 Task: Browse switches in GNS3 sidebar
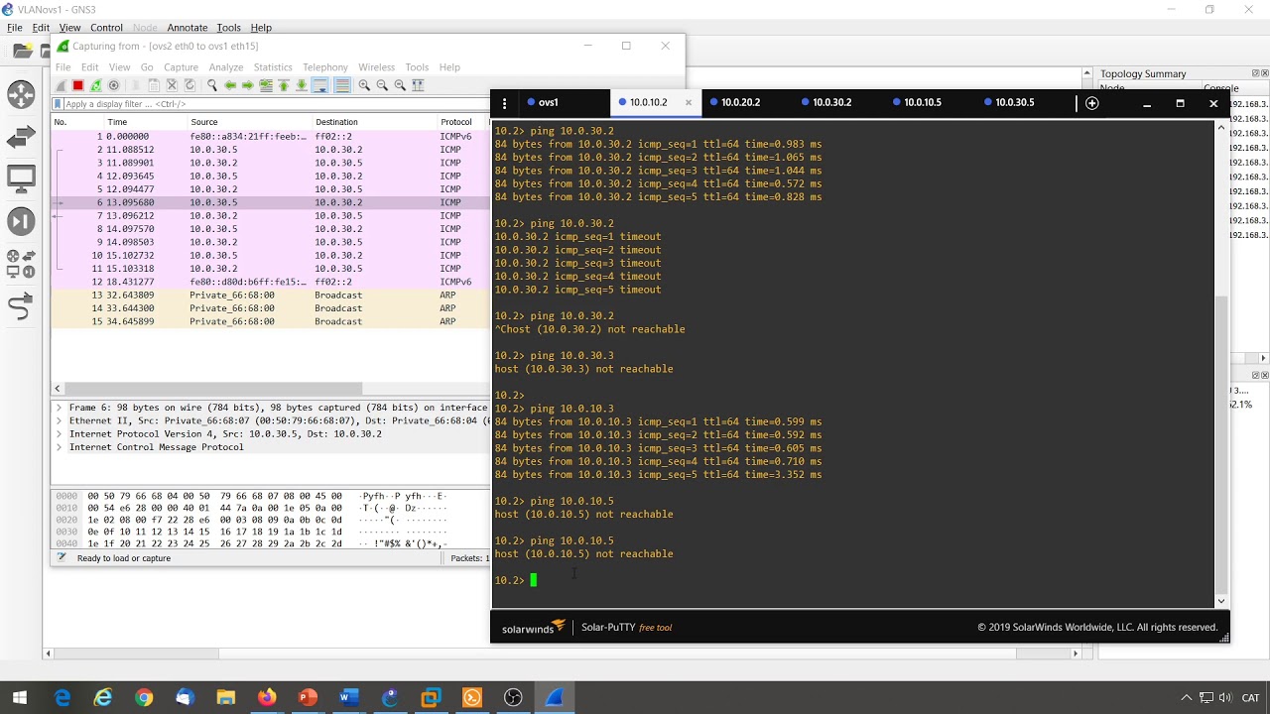[21, 138]
